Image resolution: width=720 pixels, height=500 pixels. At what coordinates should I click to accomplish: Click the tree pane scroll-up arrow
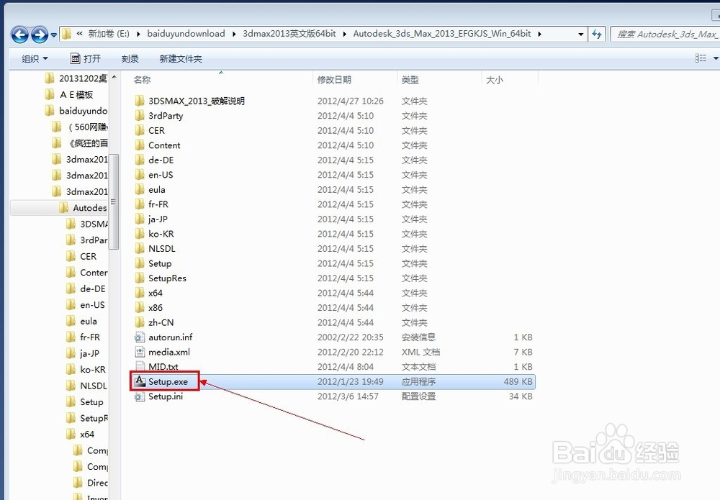coord(114,77)
